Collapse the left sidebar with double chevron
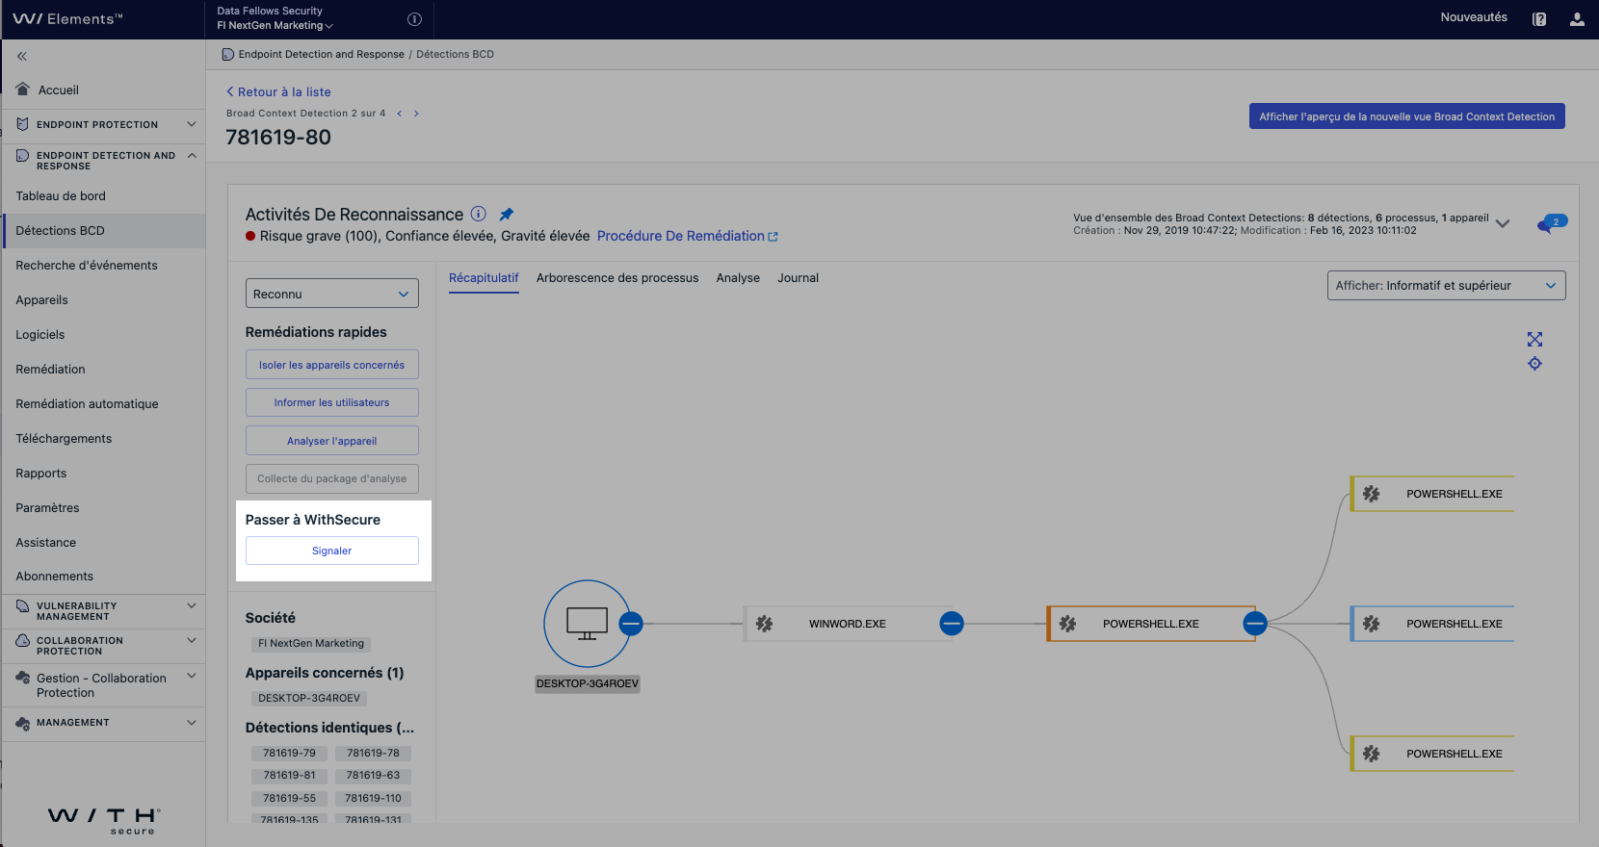1599x847 pixels. click(x=22, y=57)
